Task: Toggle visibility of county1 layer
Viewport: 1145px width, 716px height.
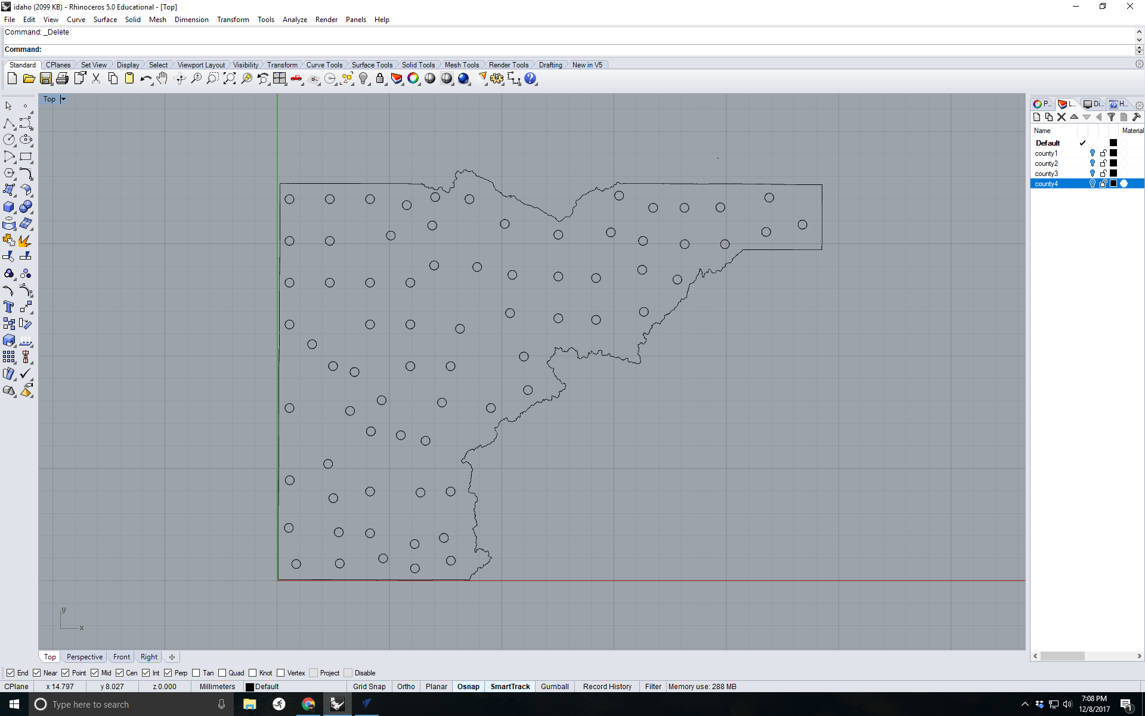Action: point(1093,153)
